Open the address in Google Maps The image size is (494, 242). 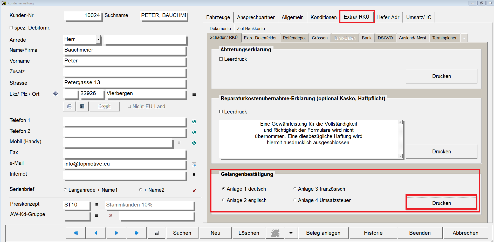105,106
